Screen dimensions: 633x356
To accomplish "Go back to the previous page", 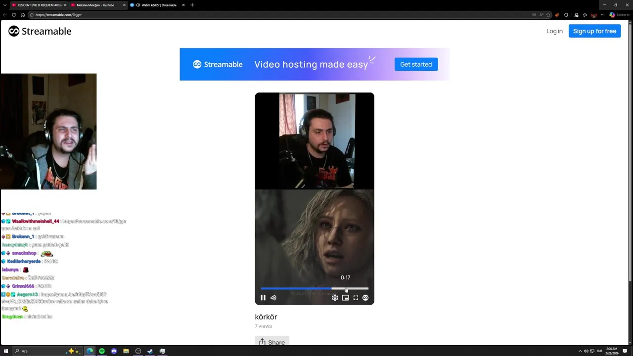I will pyautogui.click(x=5, y=15).
